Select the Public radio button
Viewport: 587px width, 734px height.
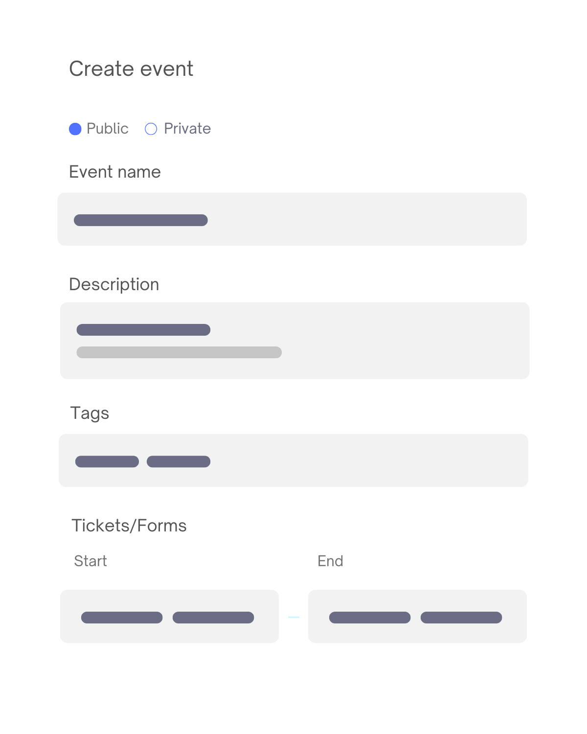[x=75, y=129]
